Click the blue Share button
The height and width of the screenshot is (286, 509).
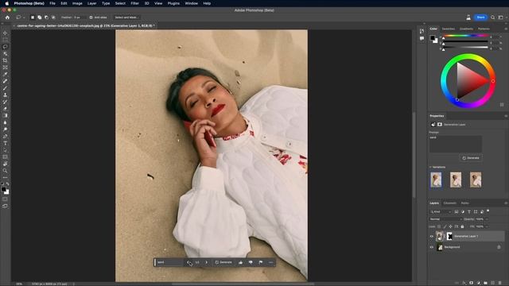(x=480, y=17)
